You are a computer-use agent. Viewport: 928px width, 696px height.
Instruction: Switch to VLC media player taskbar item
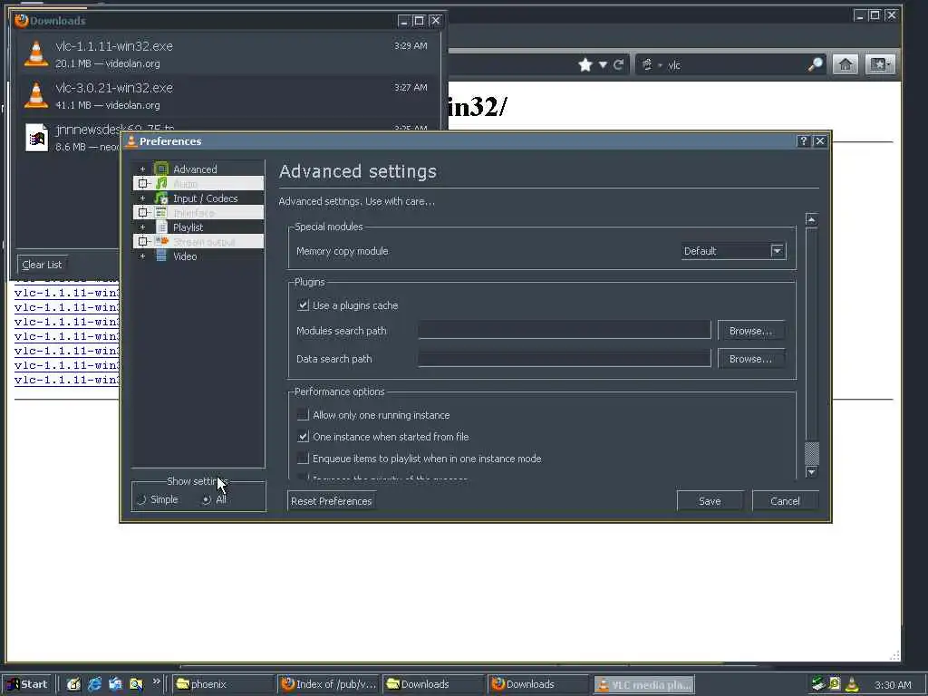click(644, 684)
